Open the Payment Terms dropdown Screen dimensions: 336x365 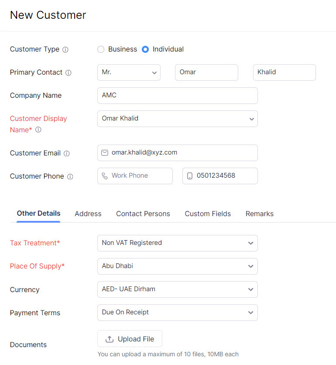click(177, 313)
